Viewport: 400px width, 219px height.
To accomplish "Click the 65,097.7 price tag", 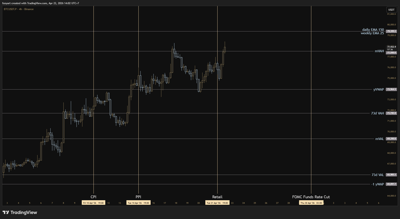I will click(x=391, y=184).
